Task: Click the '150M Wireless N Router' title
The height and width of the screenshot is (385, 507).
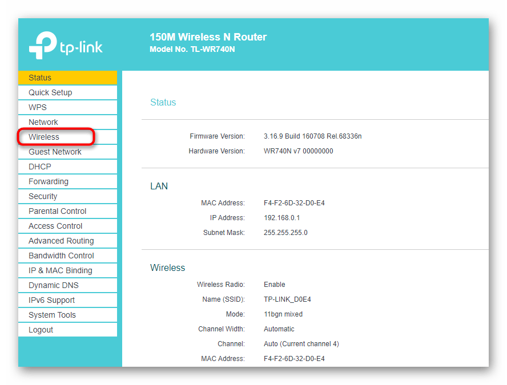Action: pyautogui.click(x=208, y=37)
